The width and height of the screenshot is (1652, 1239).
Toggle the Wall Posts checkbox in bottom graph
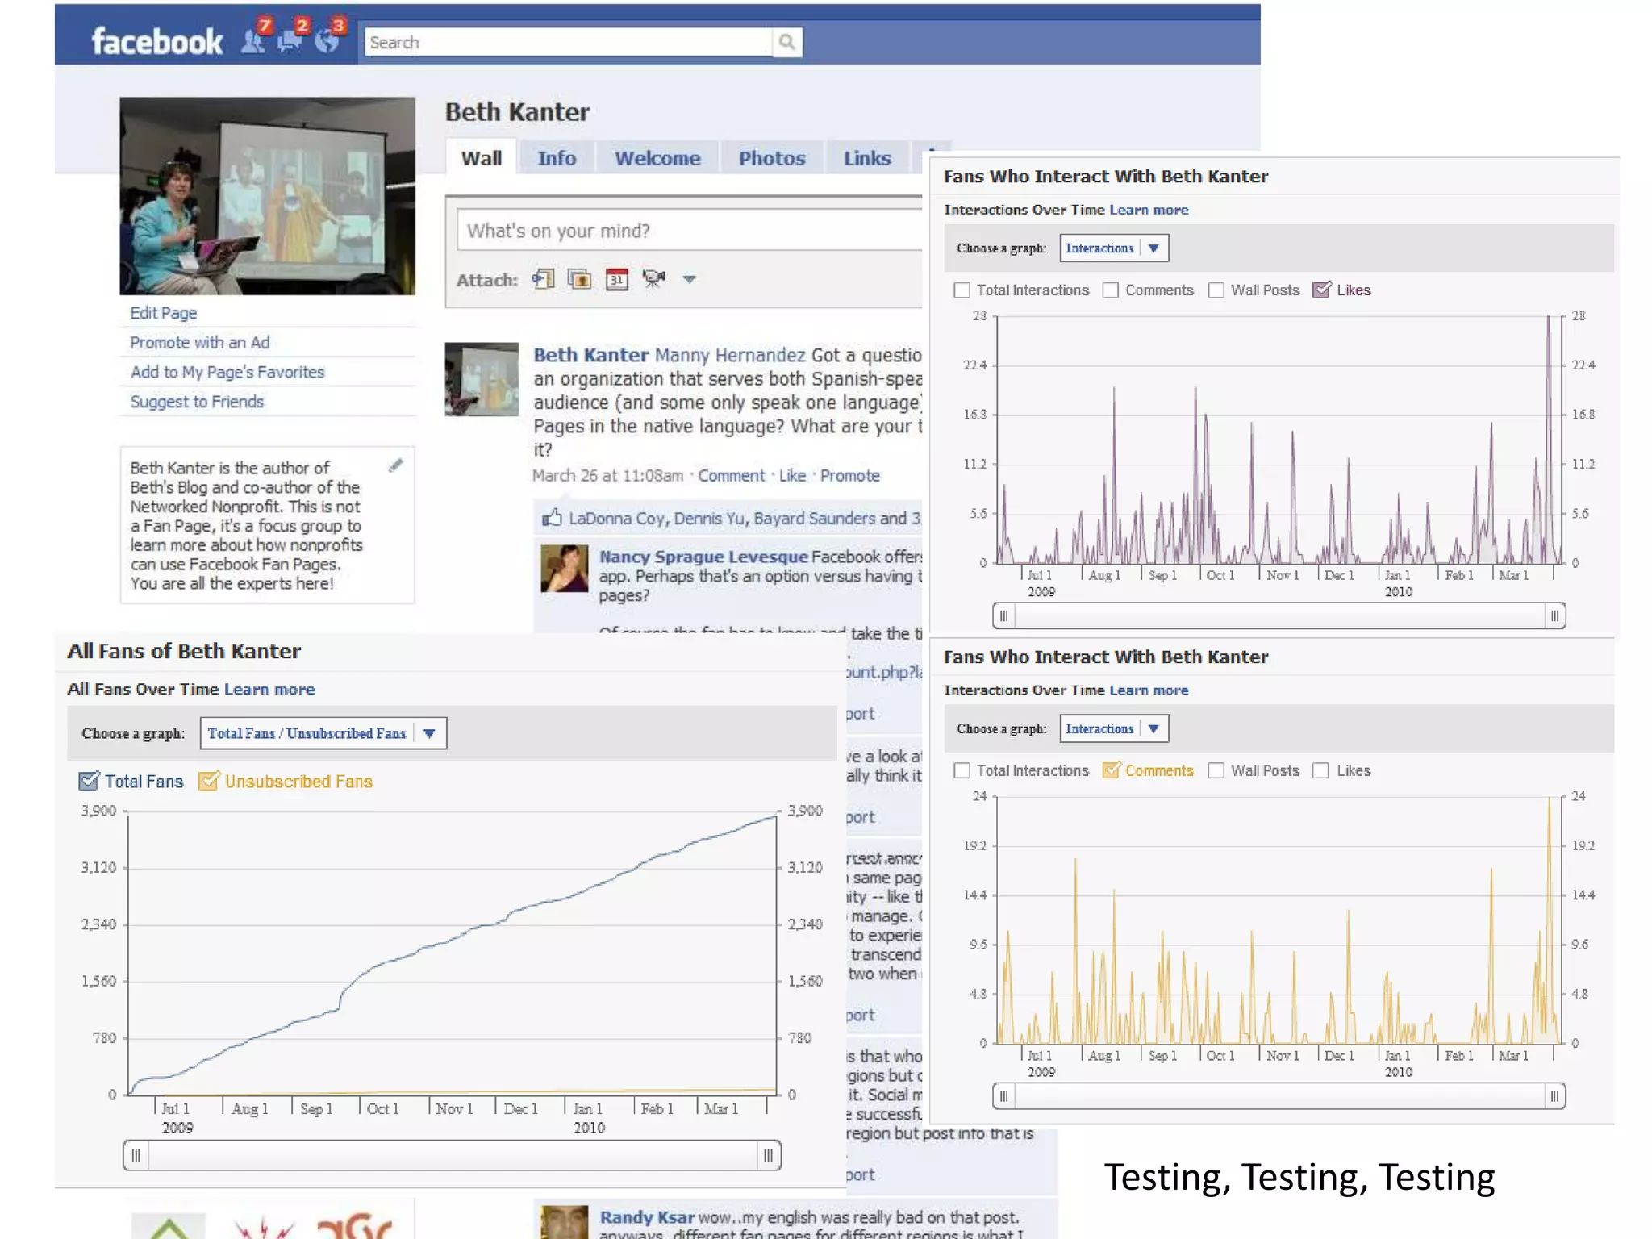tap(1216, 770)
